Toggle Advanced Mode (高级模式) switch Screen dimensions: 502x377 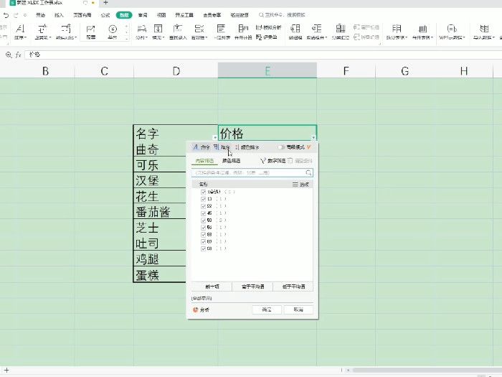(x=281, y=147)
